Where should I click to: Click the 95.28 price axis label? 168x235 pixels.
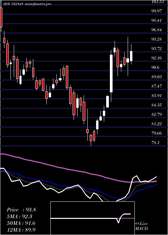click(x=157, y=39)
